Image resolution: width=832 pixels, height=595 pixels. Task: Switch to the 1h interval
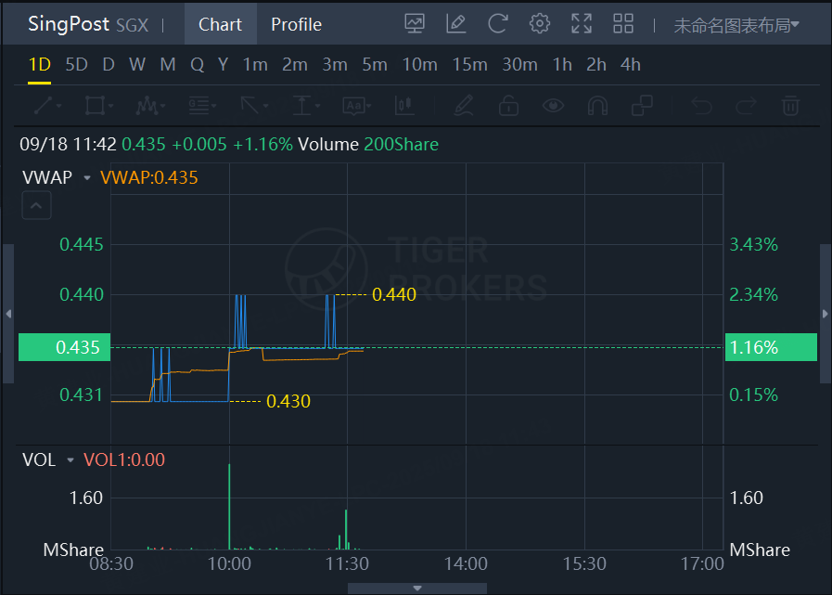[x=562, y=65]
